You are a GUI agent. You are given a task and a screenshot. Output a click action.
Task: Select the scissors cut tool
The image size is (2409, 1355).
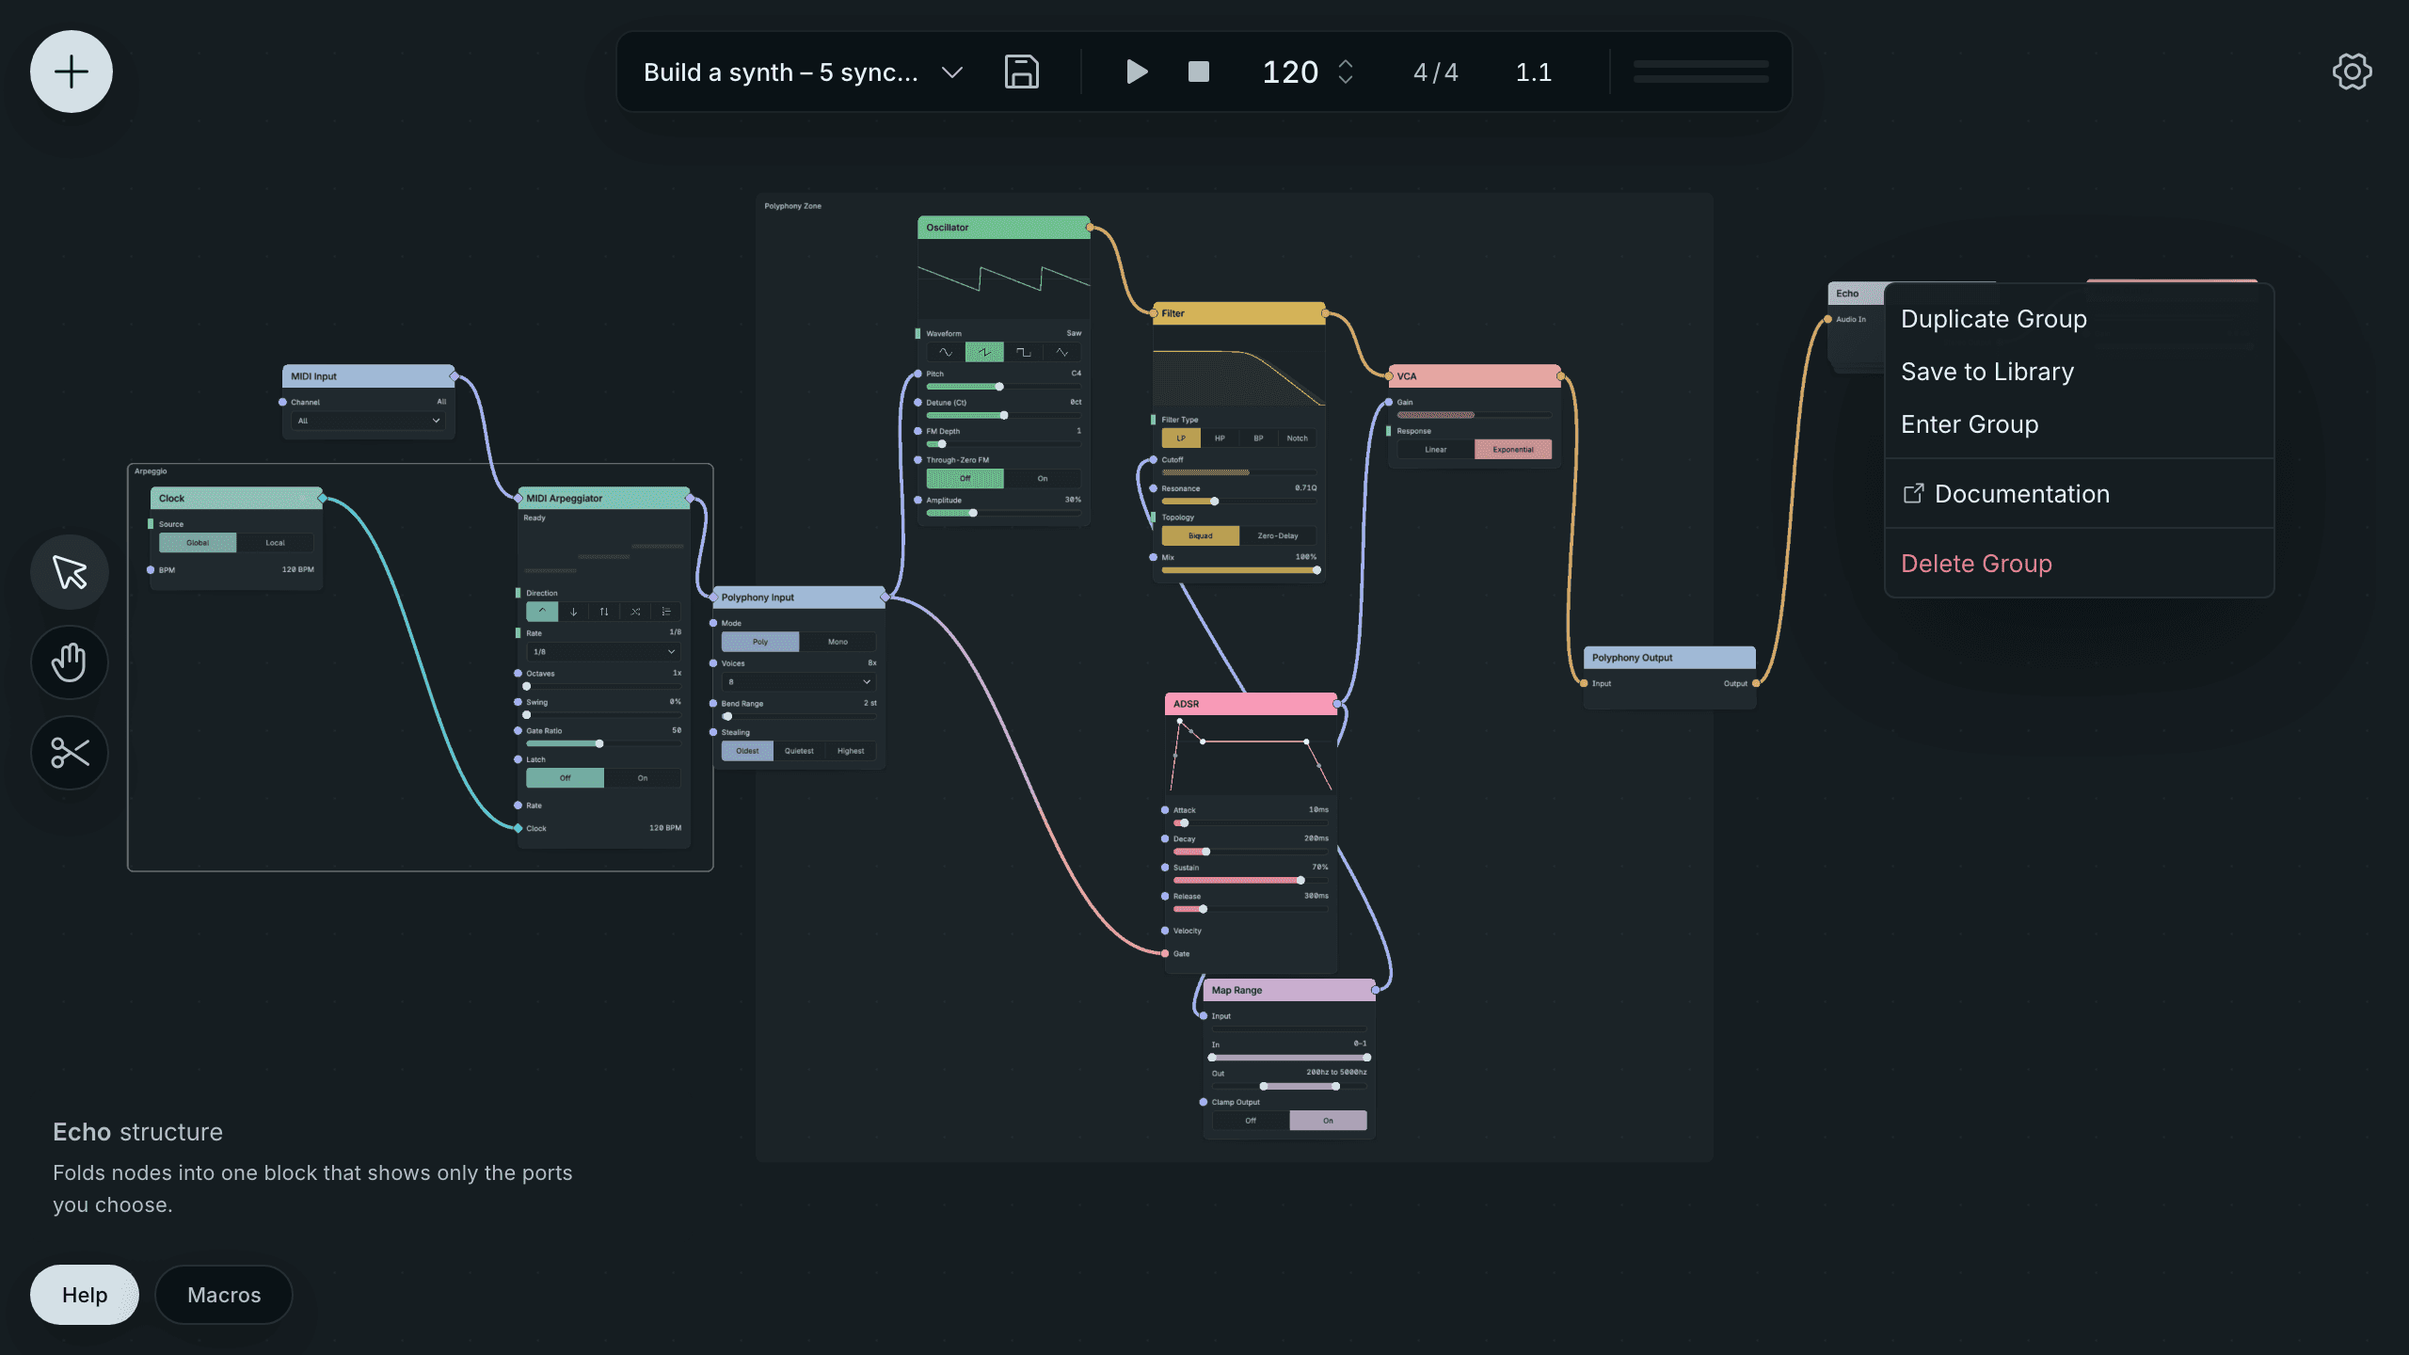[x=70, y=753]
